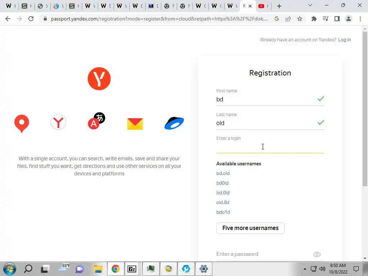Viewport: 368px width, 276px height.
Task: Open the Chrome profile avatar
Action: 349,19
